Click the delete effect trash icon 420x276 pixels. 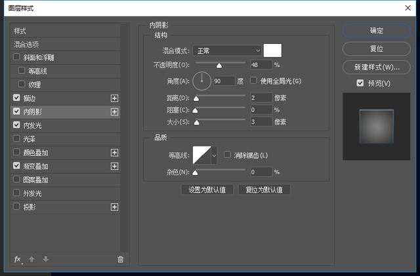pyautogui.click(x=120, y=259)
